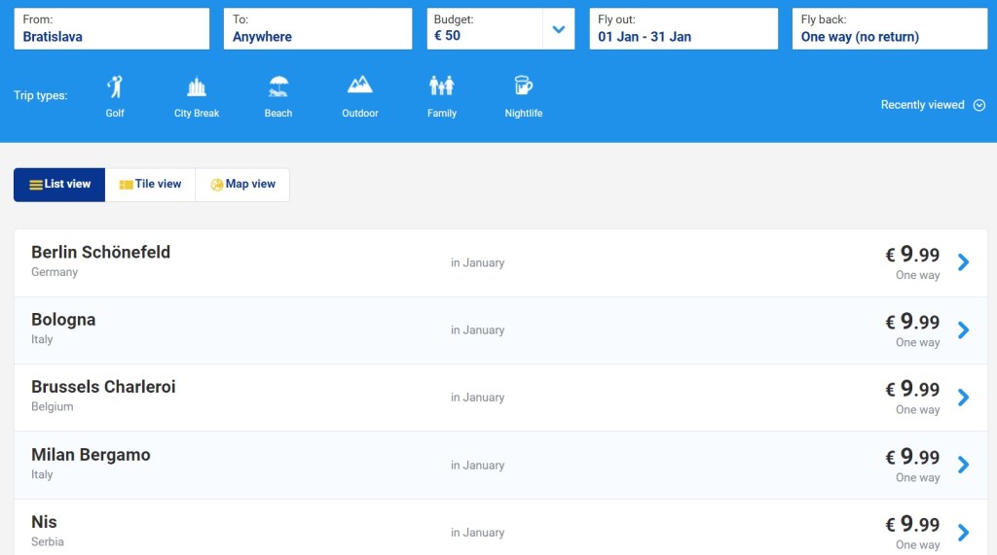
Task: Click 'Belgium' under Brussels Charleroi
Action: pos(53,406)
